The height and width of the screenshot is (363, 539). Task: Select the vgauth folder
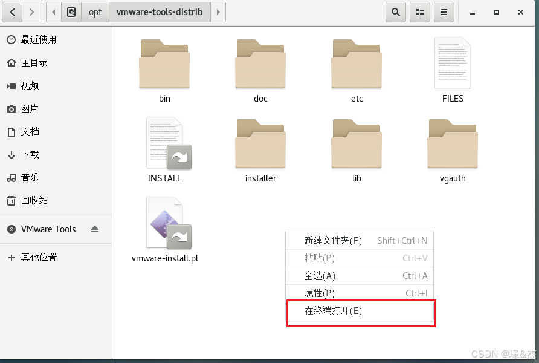[453, 151]
